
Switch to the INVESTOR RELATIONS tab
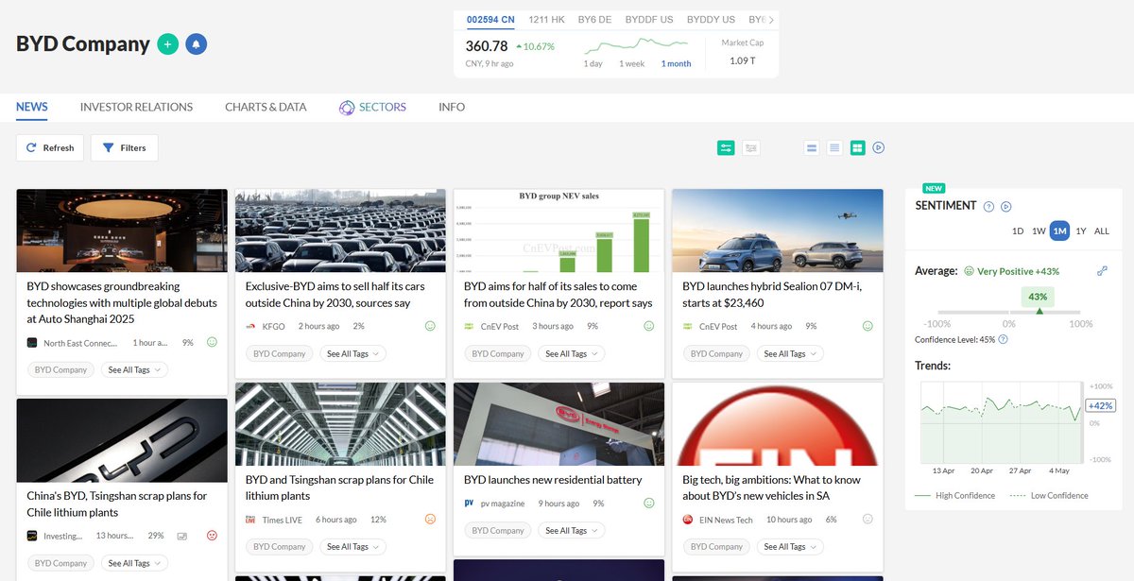coord(135,107)
